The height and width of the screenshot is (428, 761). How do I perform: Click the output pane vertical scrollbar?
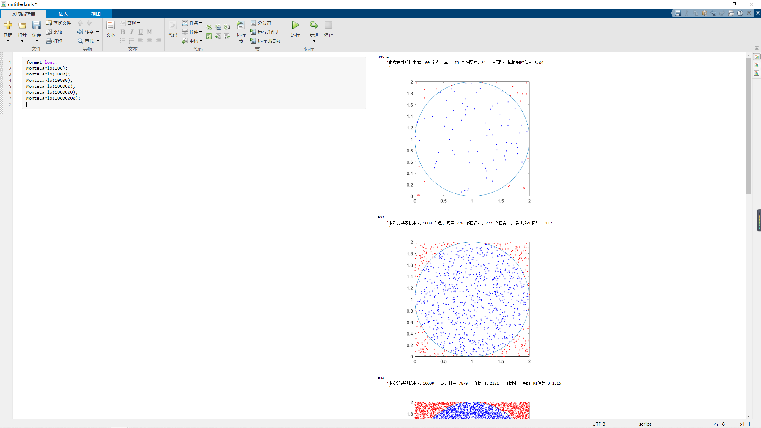(x=749, y=125)
